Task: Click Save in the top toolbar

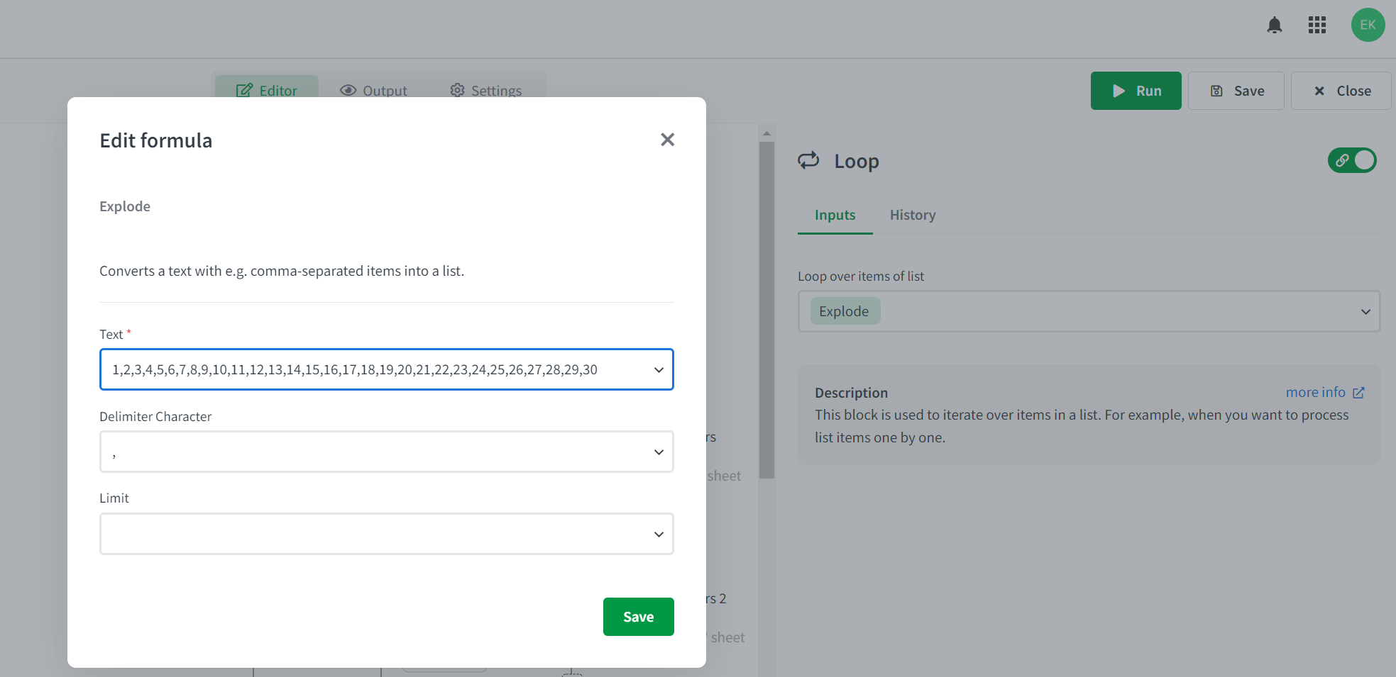Action: tap(1236, 91)
